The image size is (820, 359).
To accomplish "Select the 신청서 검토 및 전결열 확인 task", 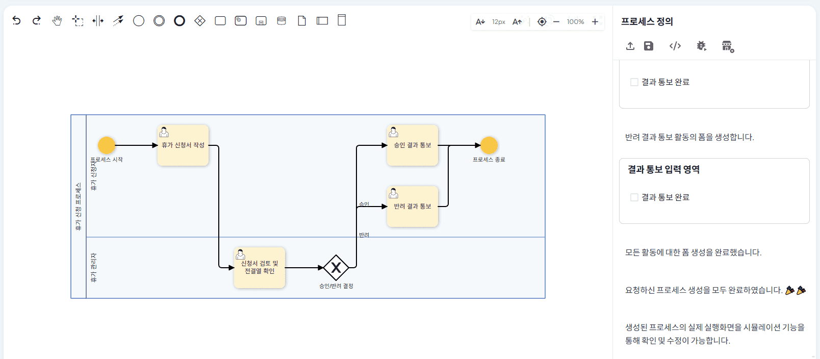I will click(260, 268).
